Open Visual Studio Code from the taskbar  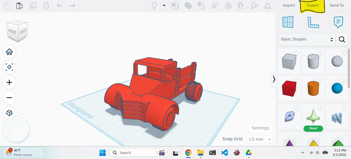pos(225,153)
